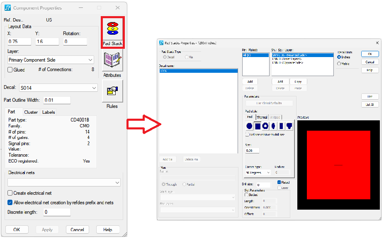The image size is (384, 239).
Task: Select the annular ring pad shape
Action: pyautogui.click(x=265, y=126)
